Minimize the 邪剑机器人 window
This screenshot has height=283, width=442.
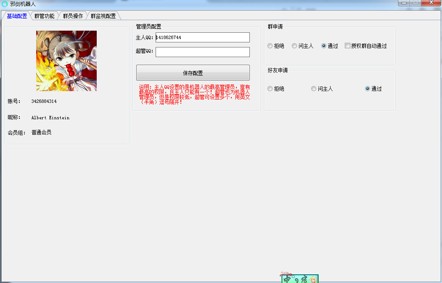point(404,3)
